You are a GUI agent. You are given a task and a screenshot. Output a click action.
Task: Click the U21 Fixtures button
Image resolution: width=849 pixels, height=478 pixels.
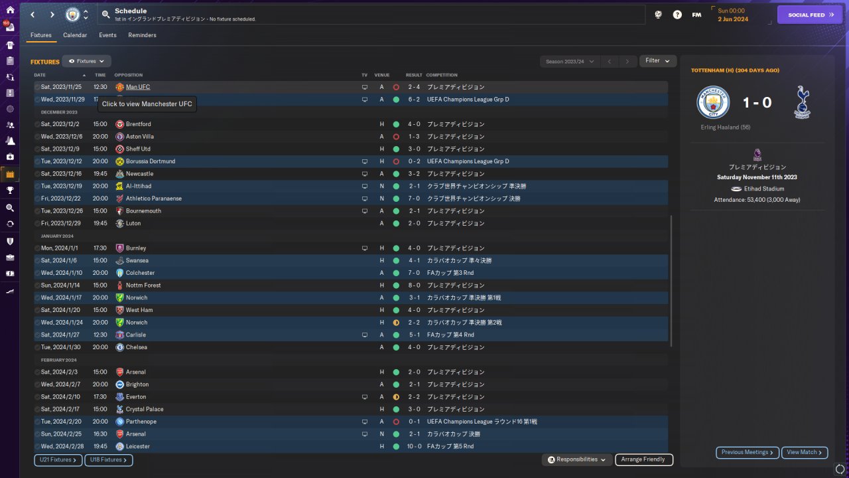click(x=58, y=459)
